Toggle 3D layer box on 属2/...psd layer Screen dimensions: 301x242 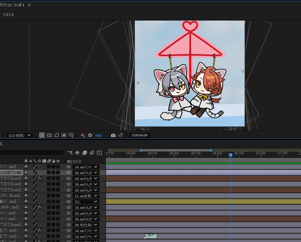[58, 201]
